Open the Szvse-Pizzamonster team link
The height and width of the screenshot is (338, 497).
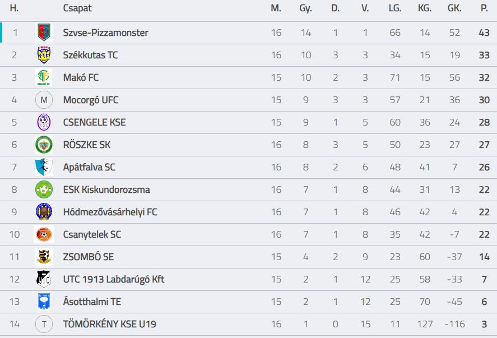[105, 33]
